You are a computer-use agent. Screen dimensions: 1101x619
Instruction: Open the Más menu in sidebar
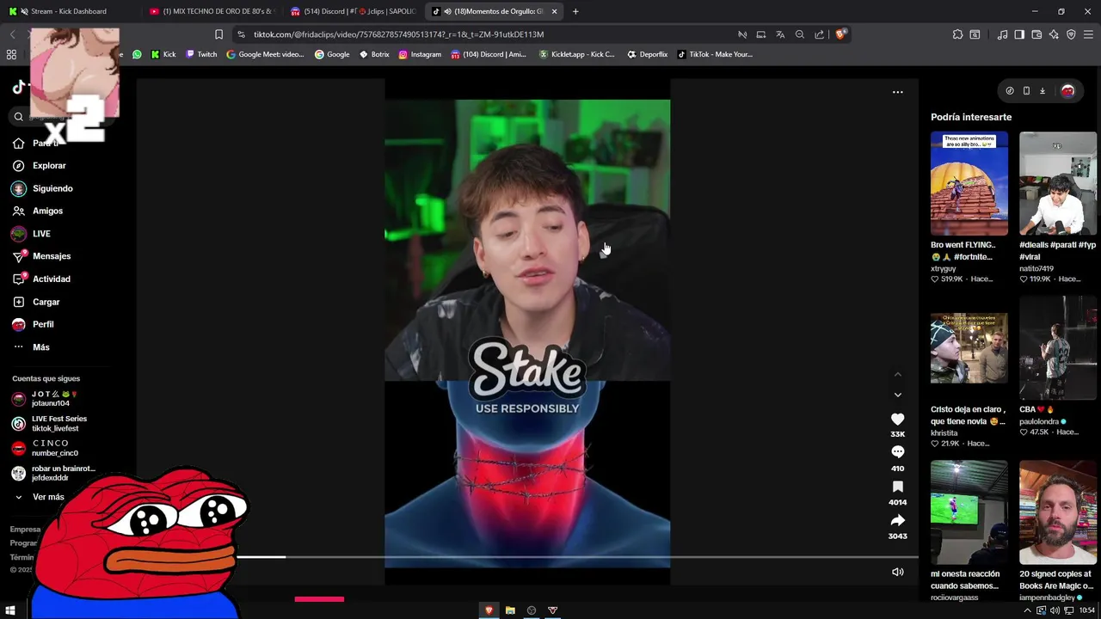click(31, 347)
